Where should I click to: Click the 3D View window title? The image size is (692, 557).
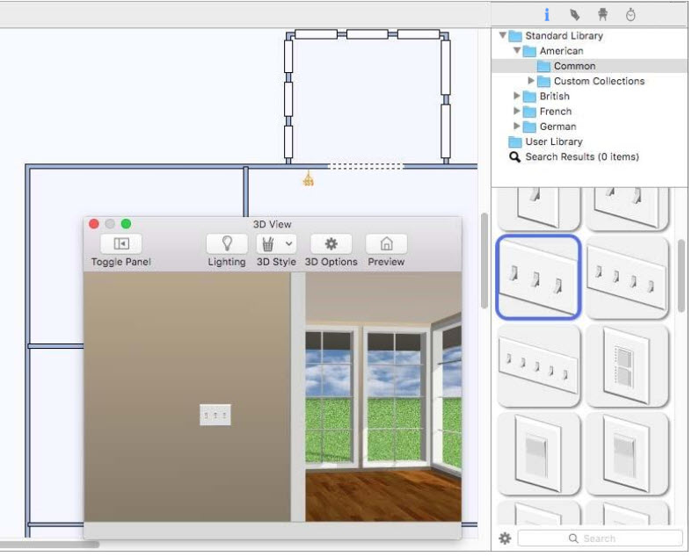click(x=272, y=224)
